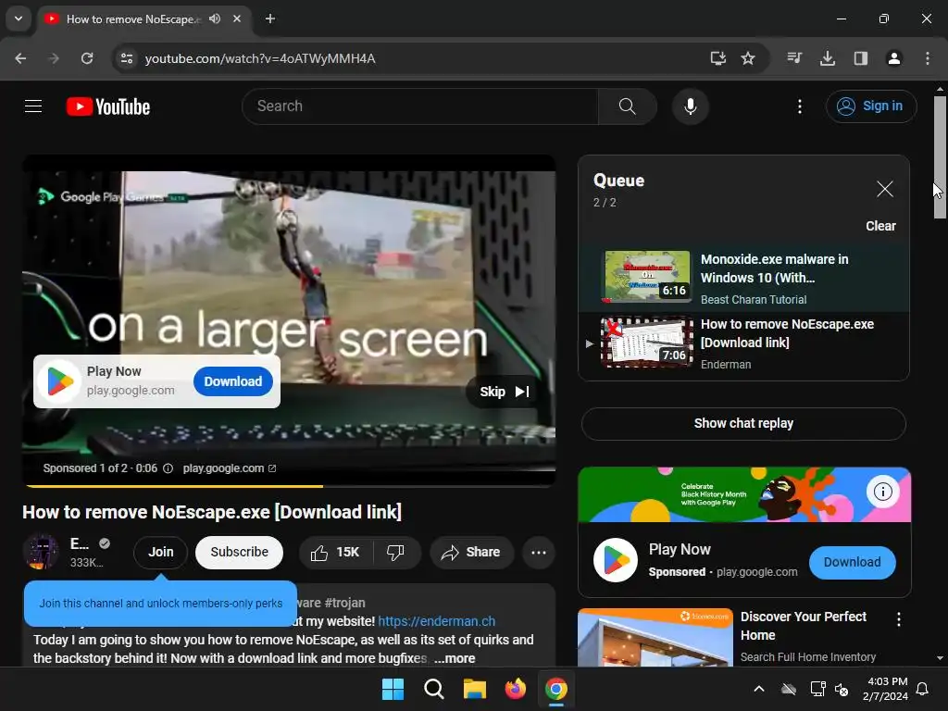
Task: Start voice search with microphone icon
Action: 690,106
